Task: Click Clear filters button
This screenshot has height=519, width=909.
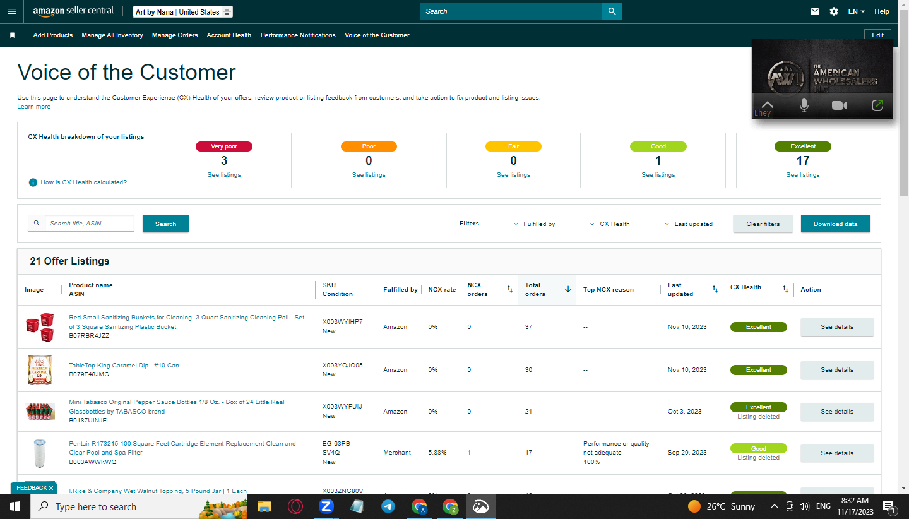Action: 763,224
